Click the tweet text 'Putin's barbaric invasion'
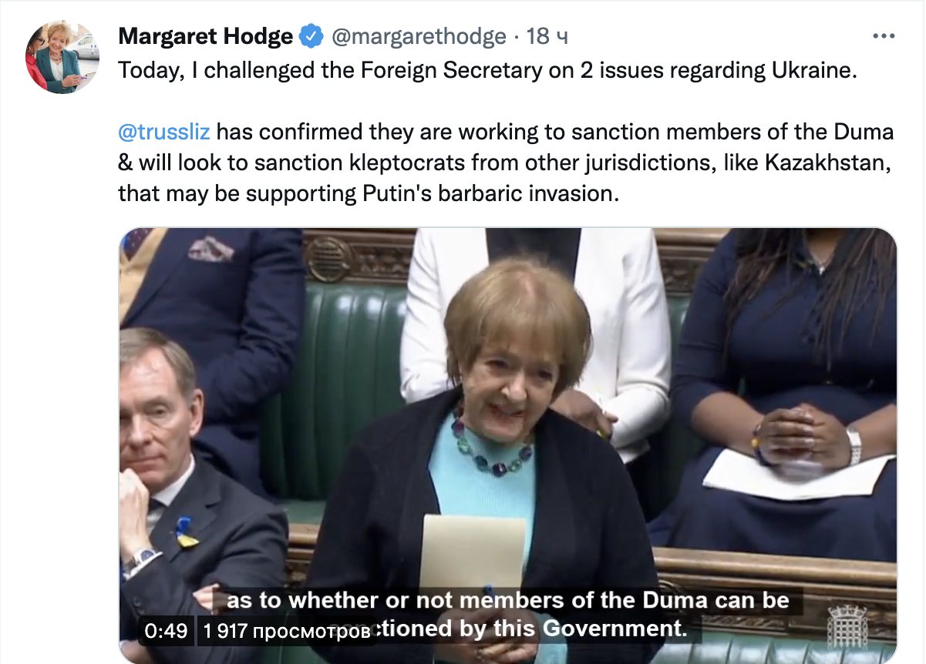The image size is (926, 664). click(x=490, y=193)
